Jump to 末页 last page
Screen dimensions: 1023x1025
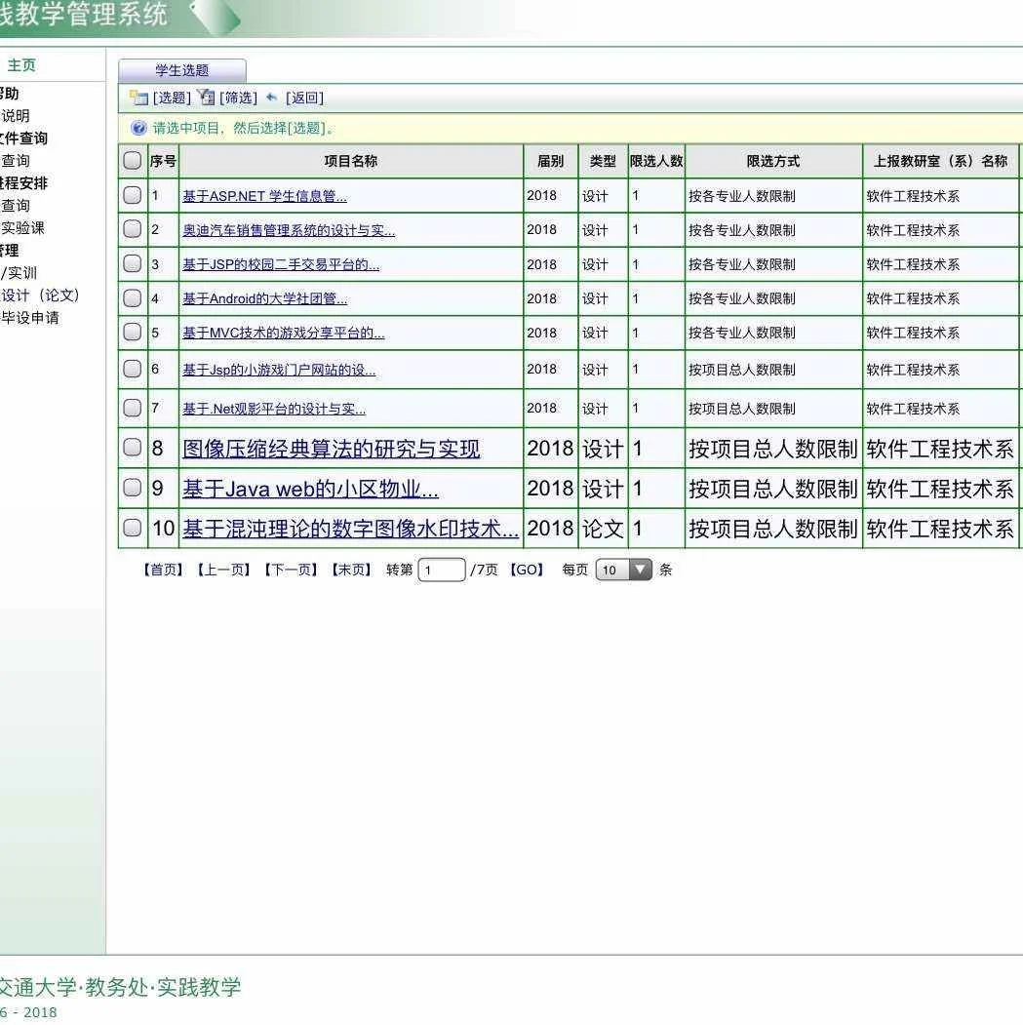click(351, 570)
